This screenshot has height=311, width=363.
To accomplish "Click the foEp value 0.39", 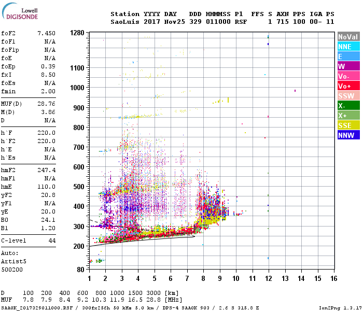I will (48, 66).
